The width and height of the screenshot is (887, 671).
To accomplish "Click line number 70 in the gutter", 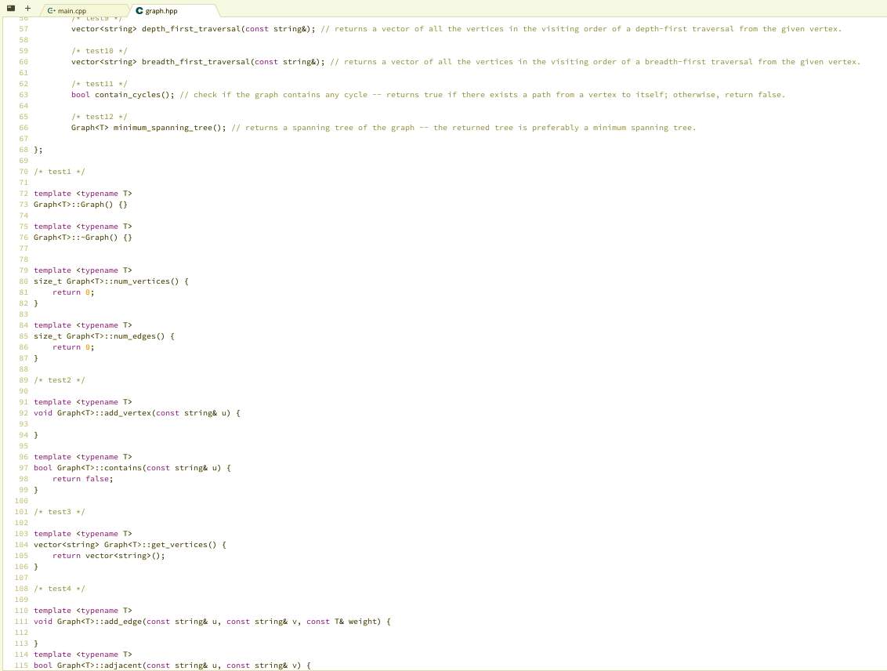I will click(x=24, y=171).
